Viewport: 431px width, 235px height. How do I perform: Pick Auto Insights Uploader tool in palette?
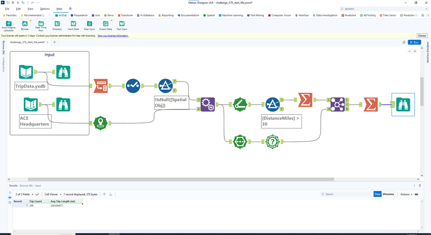(x=9, y=26)
